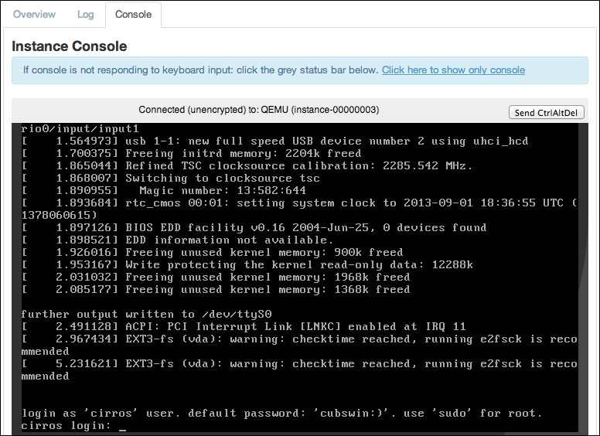Click the 'Switching to clocksource tsc' line
This screenshot has height=436, width=600.
coord(209,178)
